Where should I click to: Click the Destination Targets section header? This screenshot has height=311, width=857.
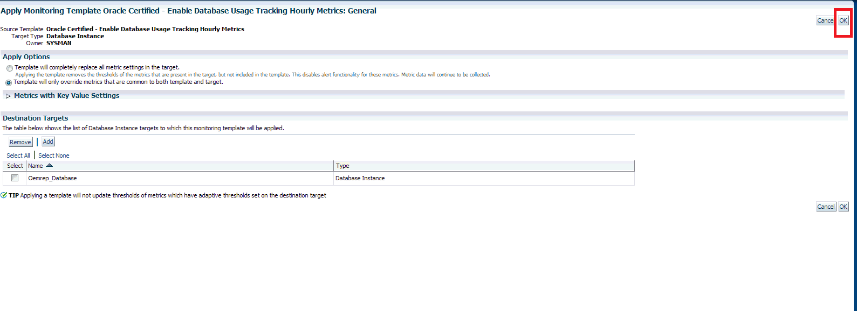(36, 118)
